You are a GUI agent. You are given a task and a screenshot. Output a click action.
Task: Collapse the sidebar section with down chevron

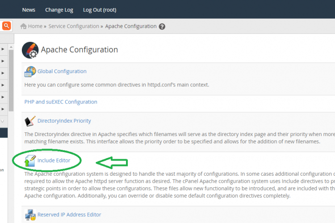click(2, 121)
